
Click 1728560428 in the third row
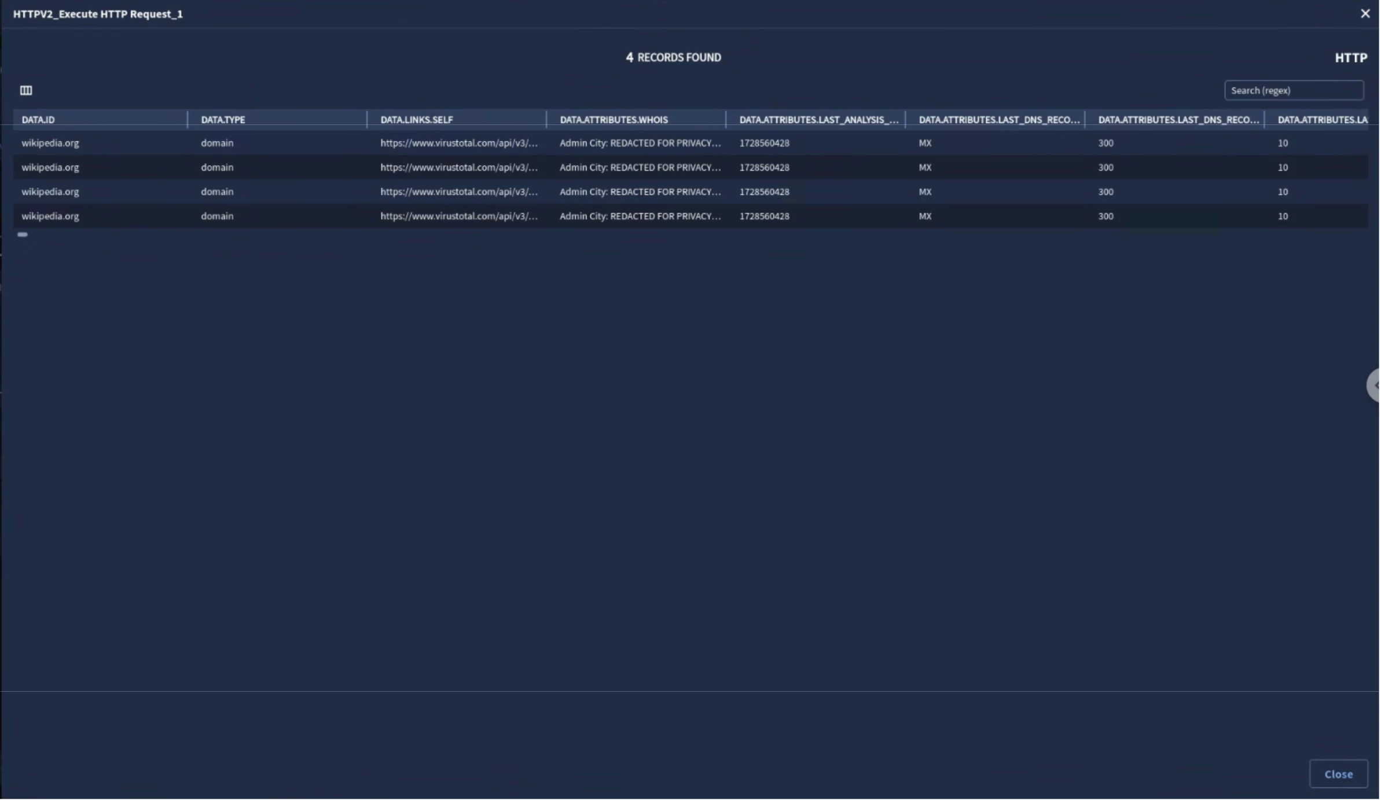coord(765,192)
